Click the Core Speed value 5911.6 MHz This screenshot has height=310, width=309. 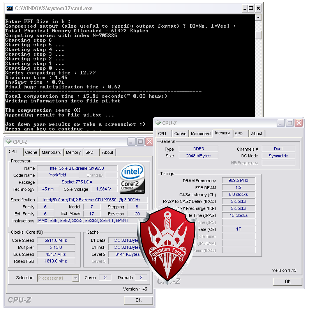pyautogui.click(x=56, y=240)
